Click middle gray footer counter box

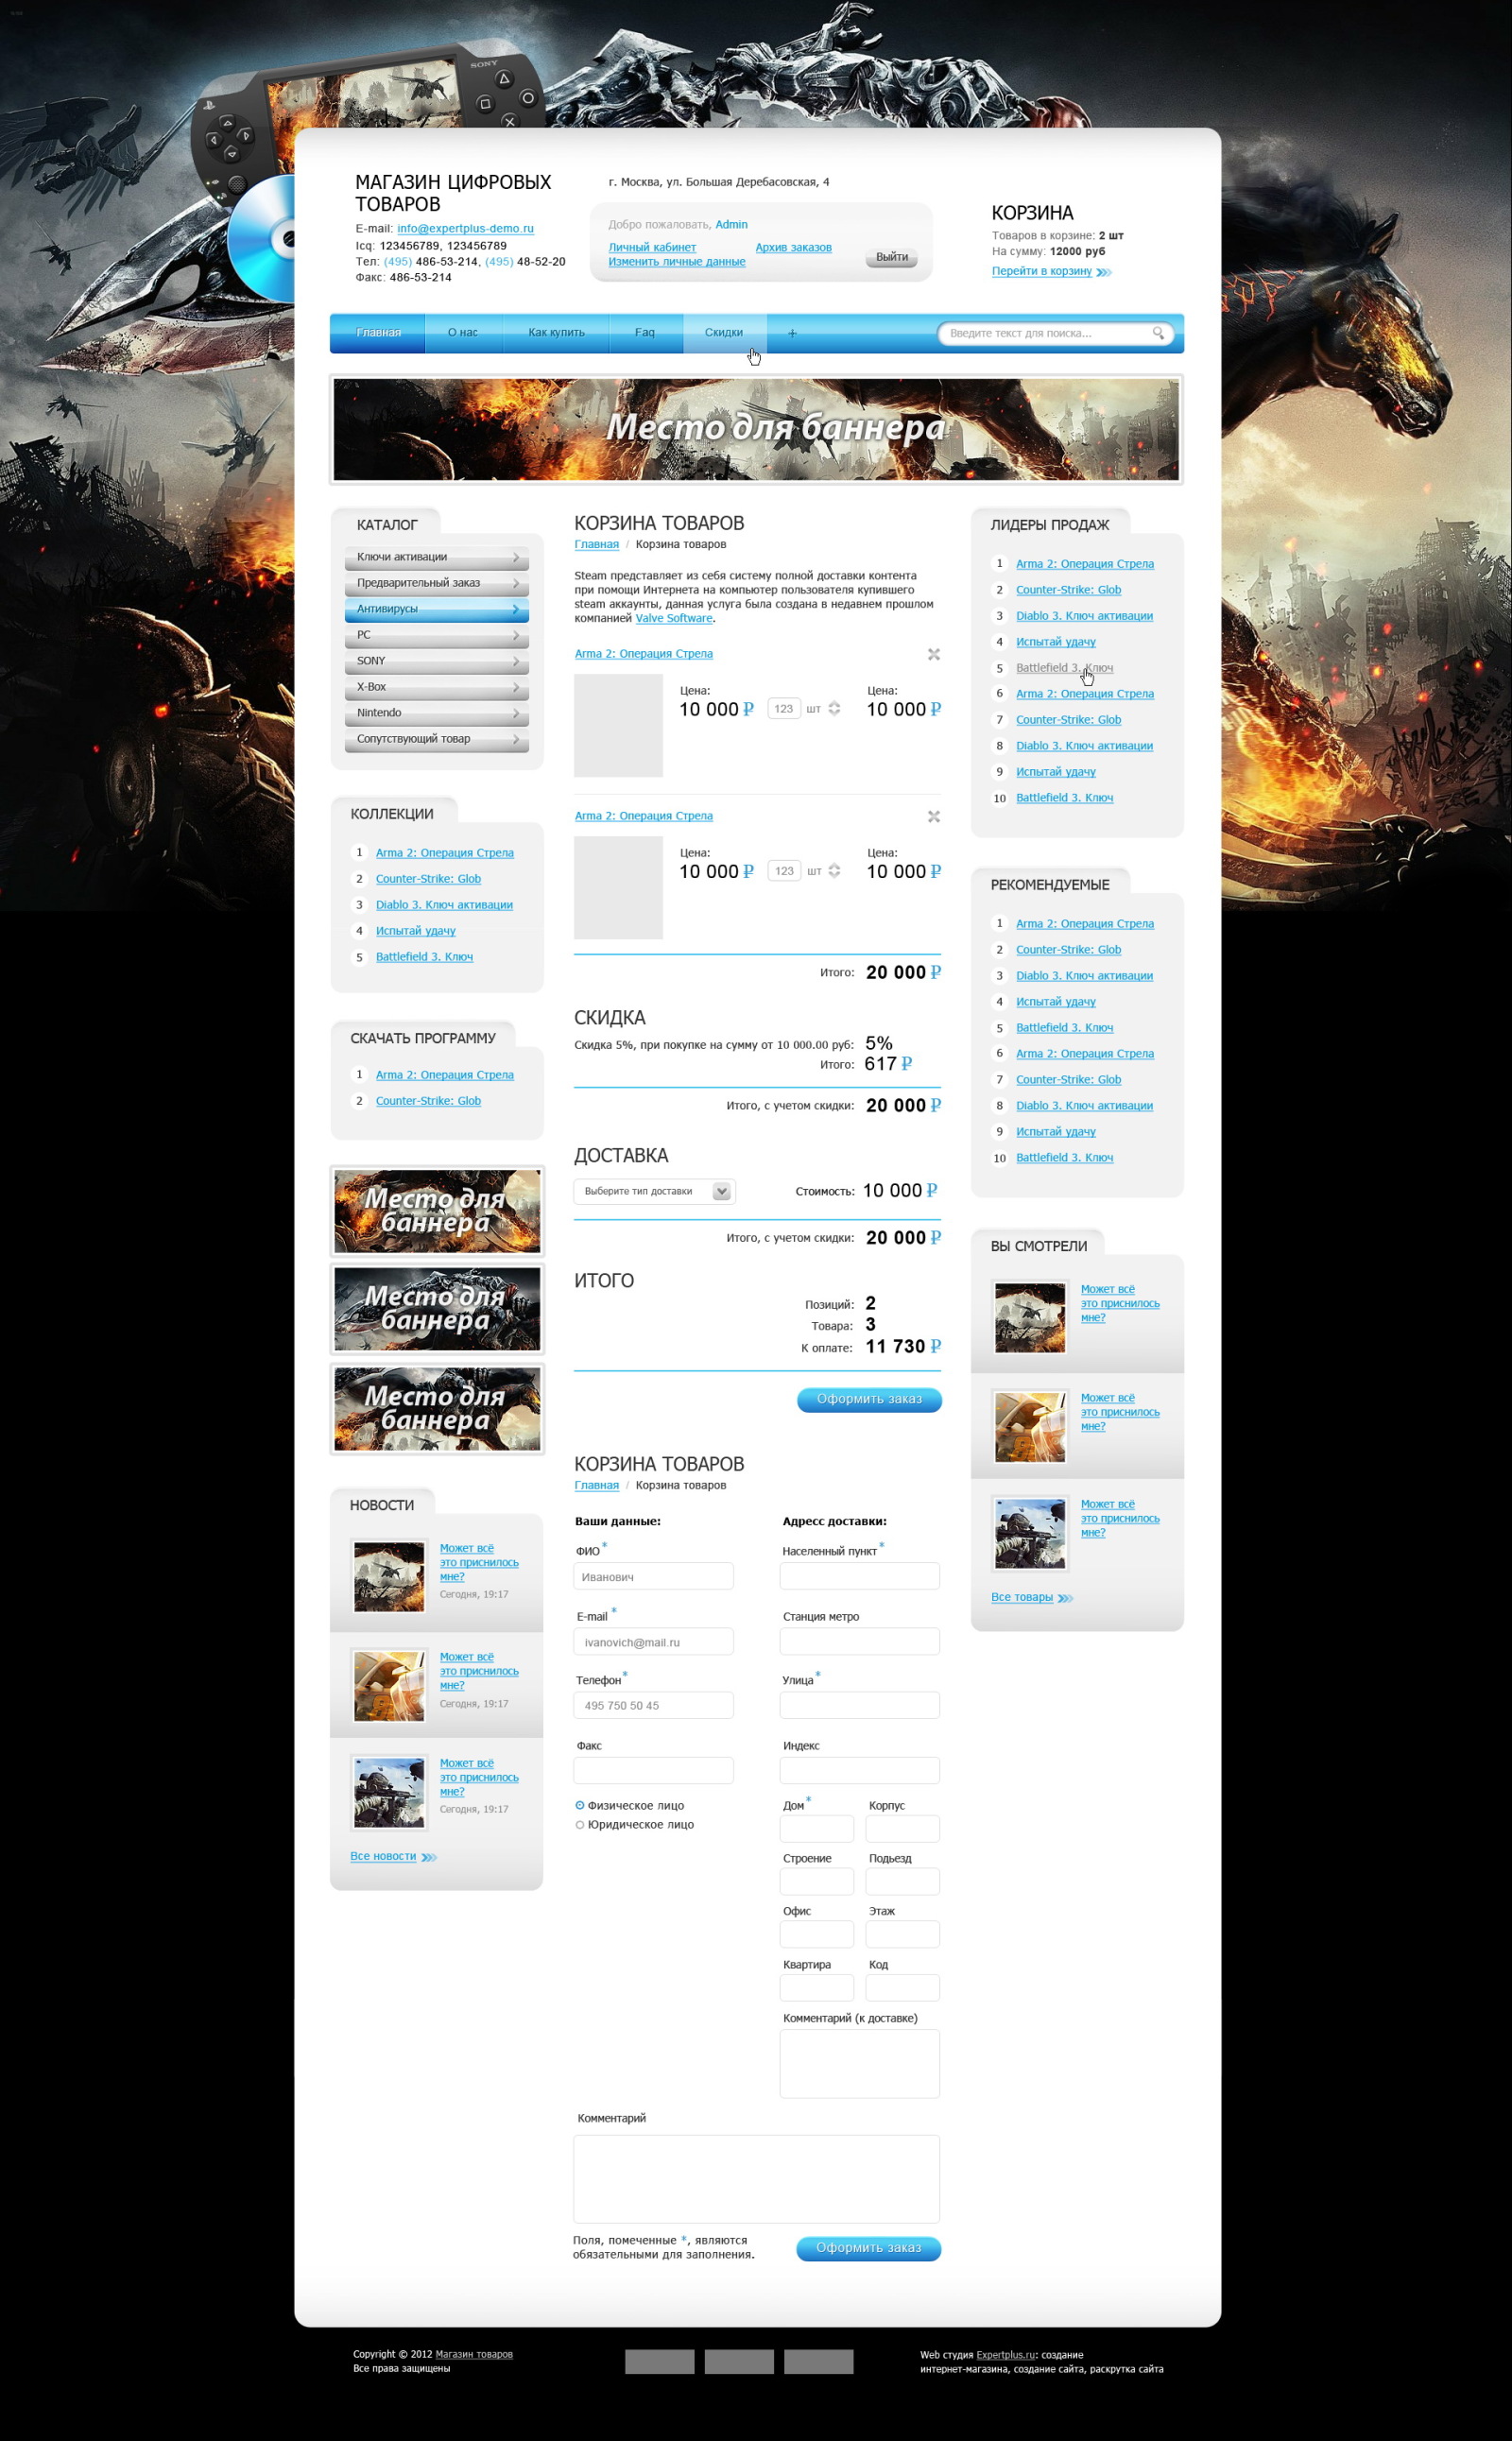[x=739, y=2362]
